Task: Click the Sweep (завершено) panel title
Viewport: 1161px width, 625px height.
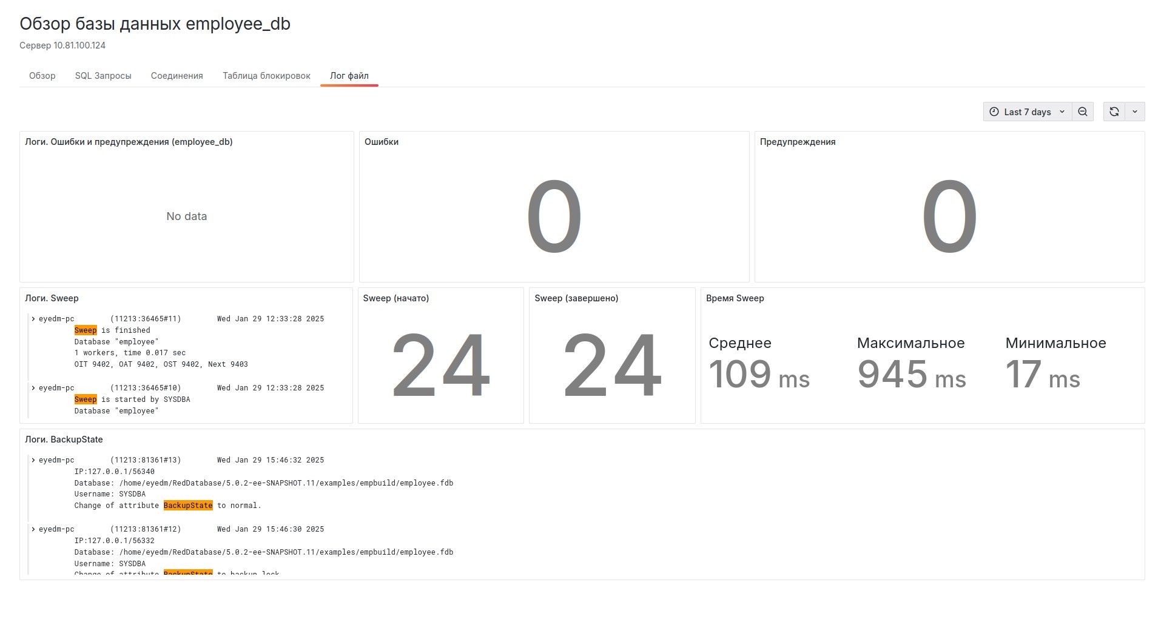Action: point(576,298)
